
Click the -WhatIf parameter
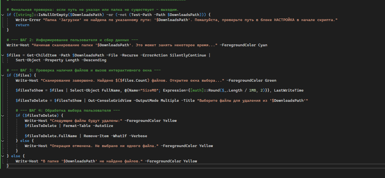(119, 136)
